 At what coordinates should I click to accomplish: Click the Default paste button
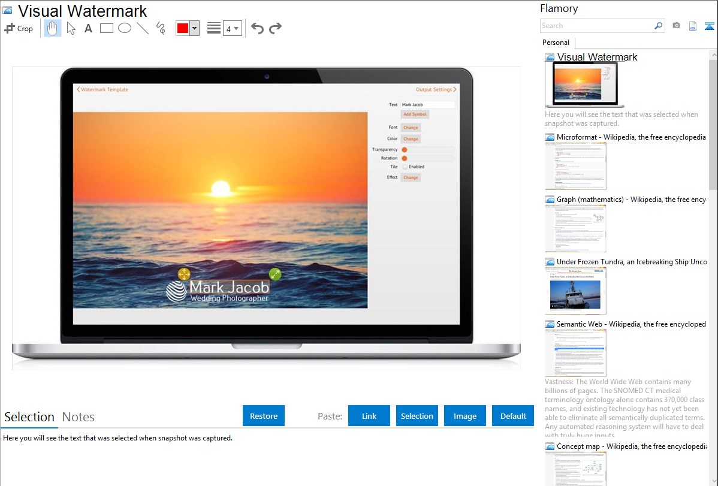click(513, 415)
